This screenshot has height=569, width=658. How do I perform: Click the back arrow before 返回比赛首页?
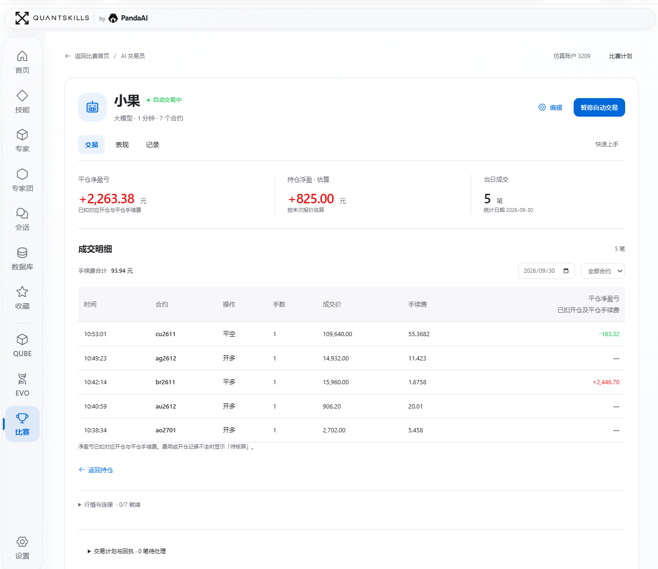(68, 56)
